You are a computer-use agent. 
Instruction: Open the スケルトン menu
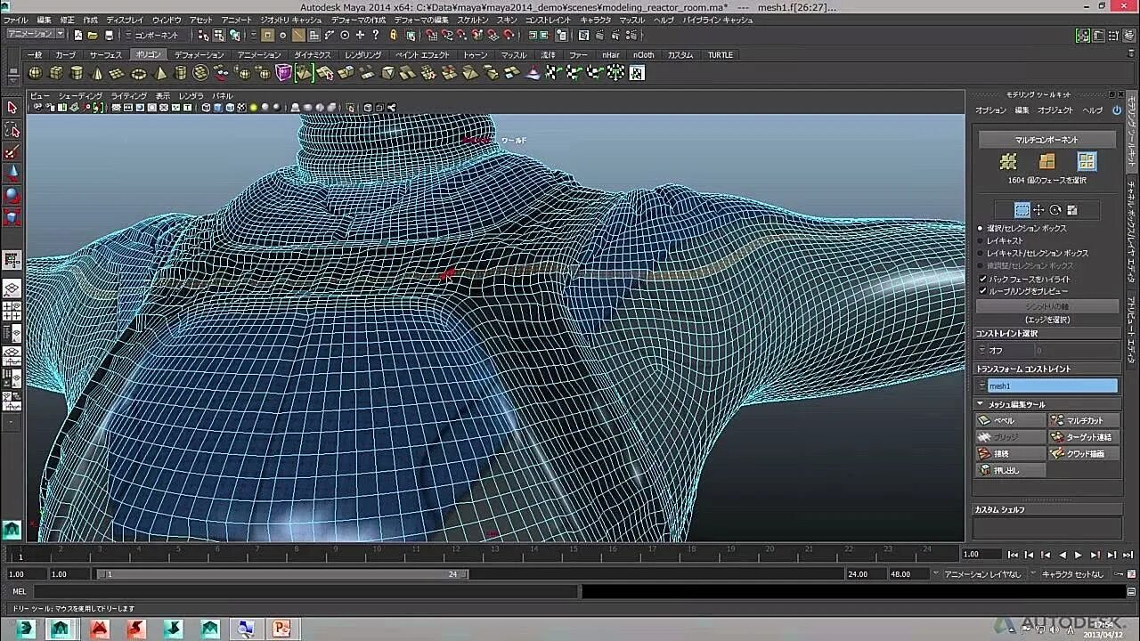[x=473, y=20]
